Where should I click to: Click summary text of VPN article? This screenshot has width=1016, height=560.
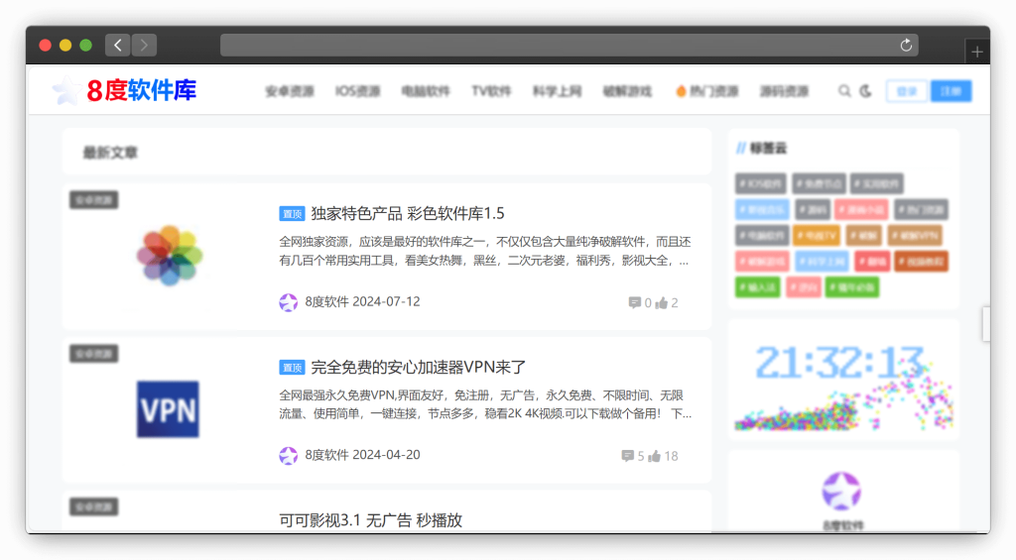[485, 404]
